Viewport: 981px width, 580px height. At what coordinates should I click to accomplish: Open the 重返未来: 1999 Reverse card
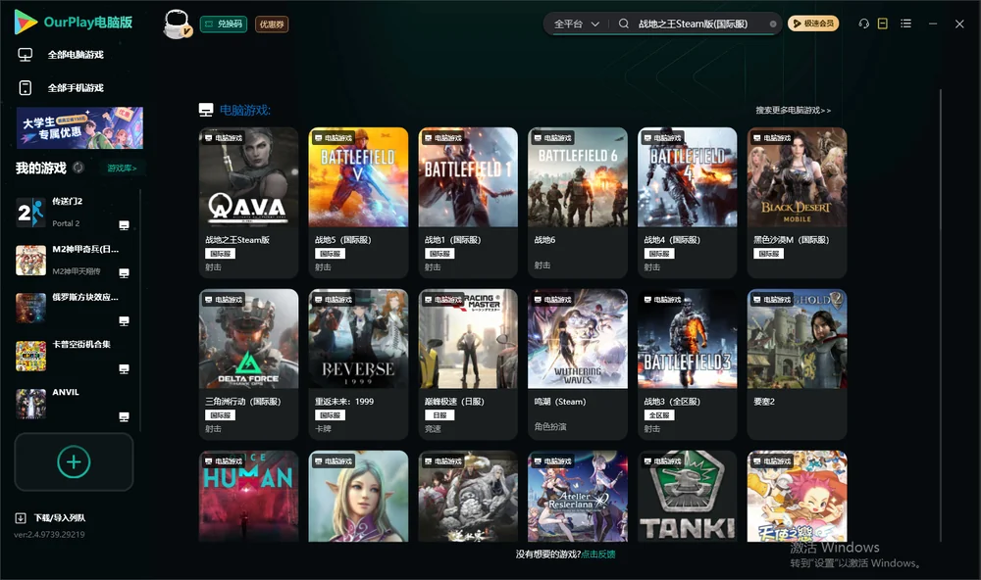(358, 364)
